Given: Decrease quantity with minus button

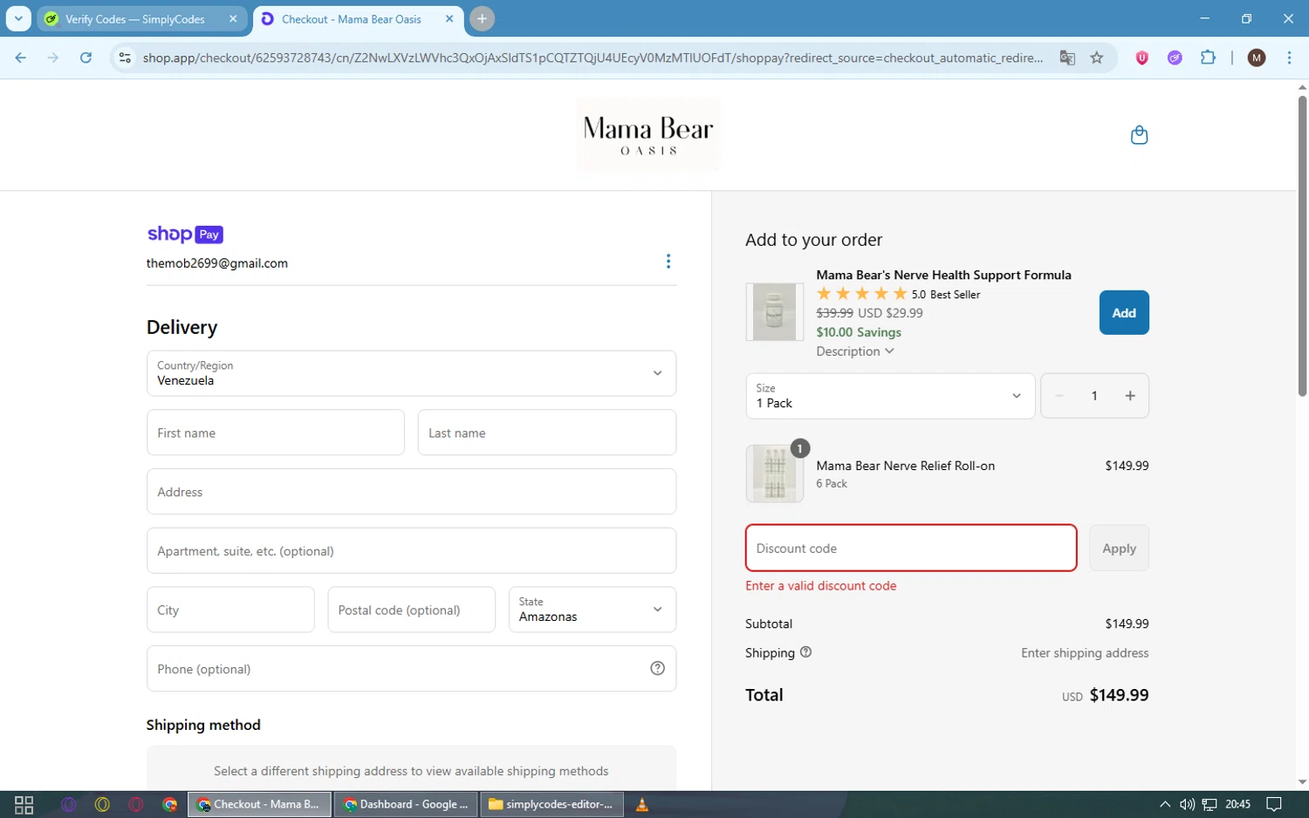Looking at the screenshot, I should tap(1059, 396).
